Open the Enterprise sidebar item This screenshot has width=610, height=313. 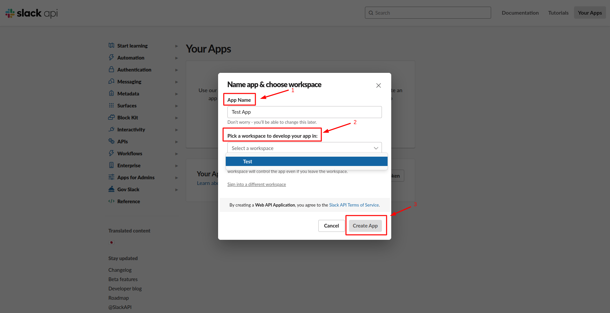[x=129, y=165]
